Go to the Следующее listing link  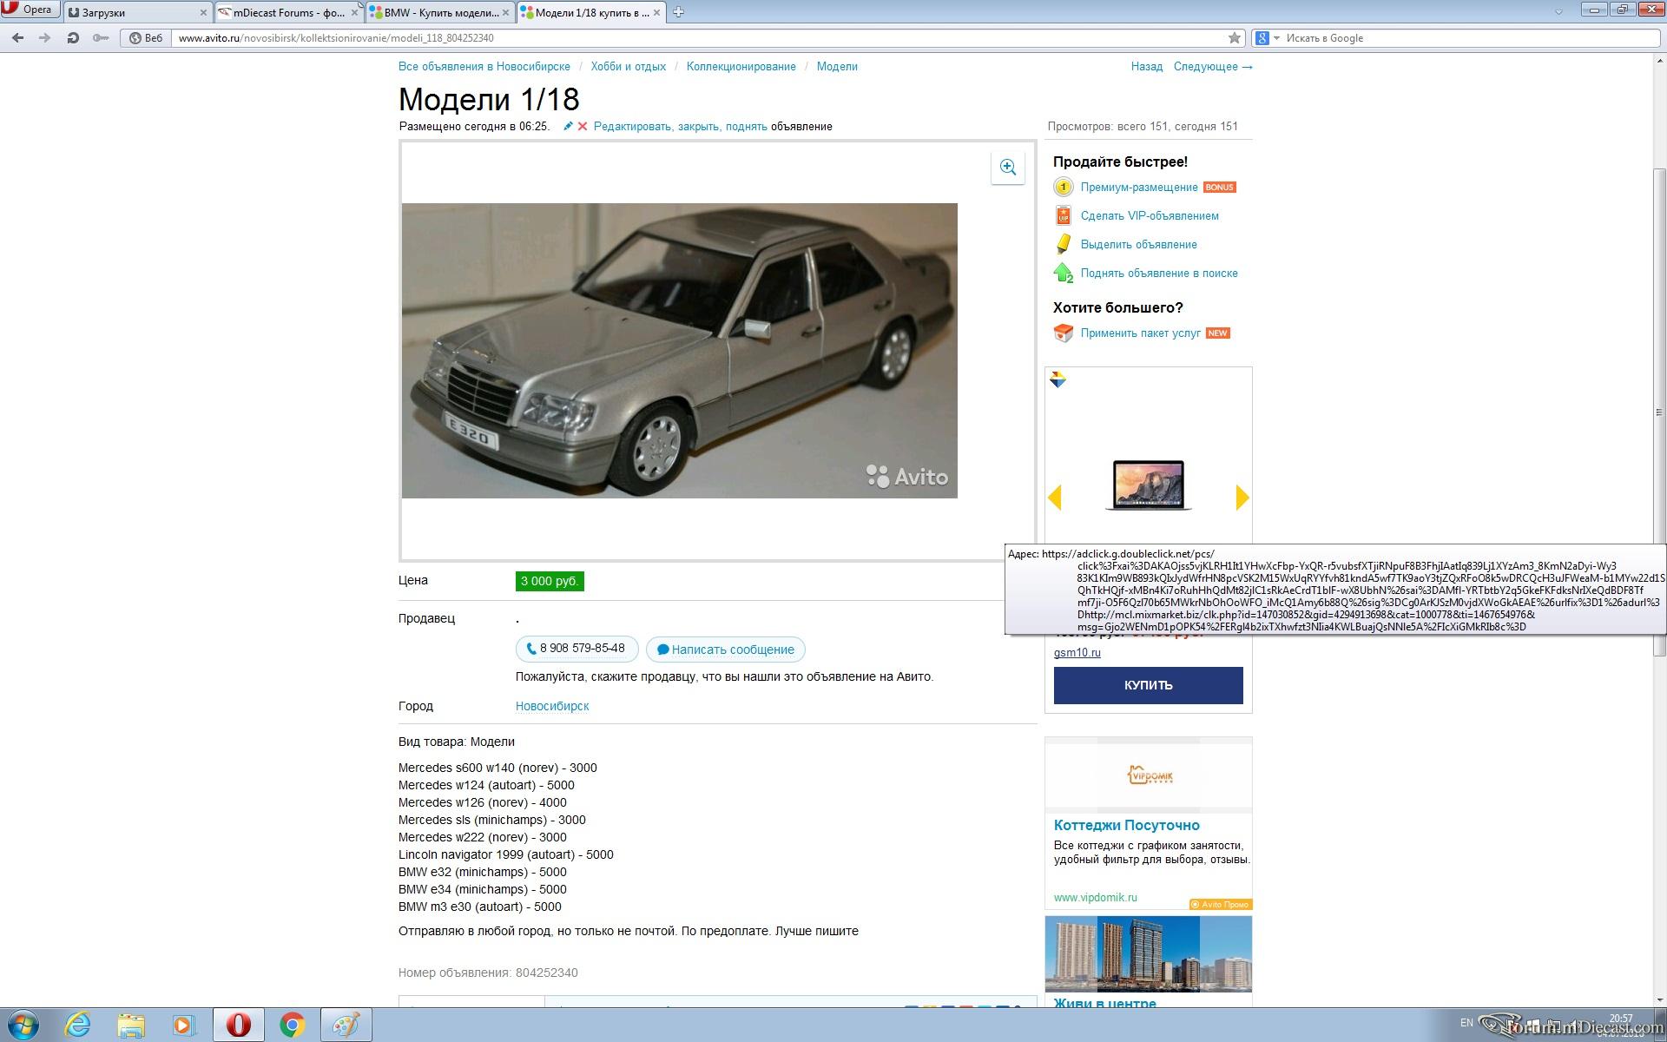coord(1213,67)
